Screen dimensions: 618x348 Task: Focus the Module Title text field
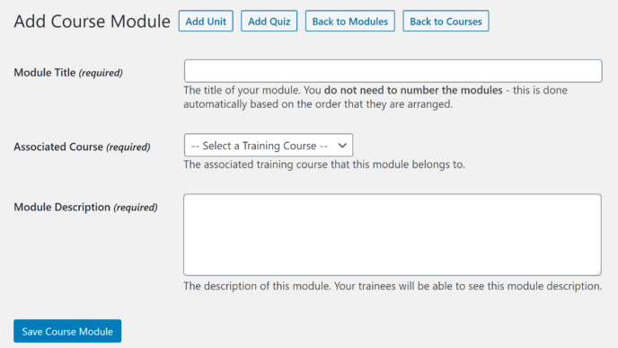393,71
